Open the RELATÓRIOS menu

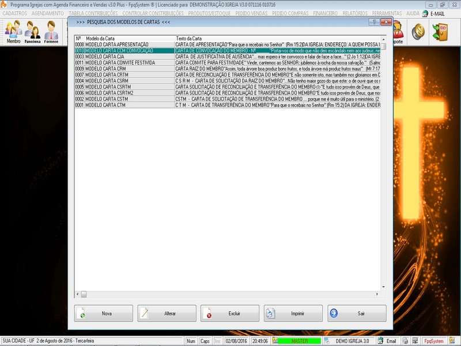click(355, 13)
